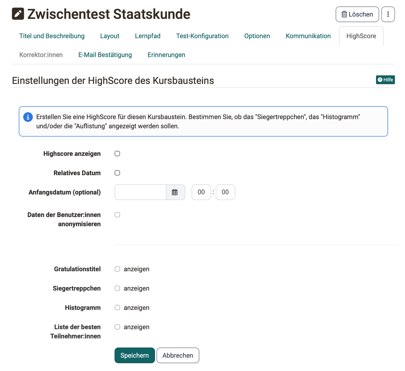Click the hours field showing 00

[x=201, y=192]
